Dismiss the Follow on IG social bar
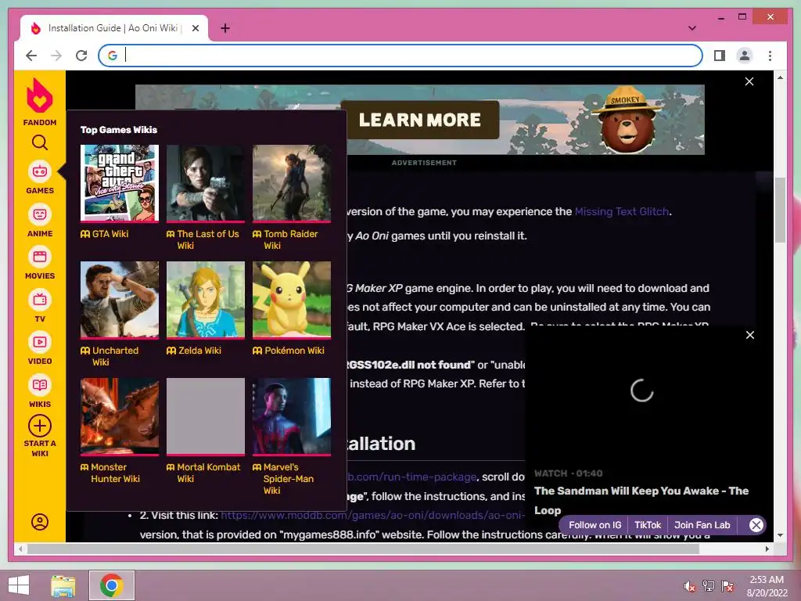Screen dimensions: 801x601 (756, 525)
